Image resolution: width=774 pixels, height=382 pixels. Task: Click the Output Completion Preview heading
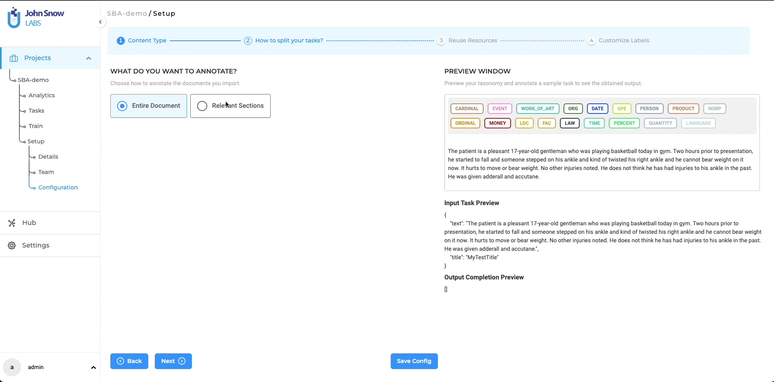484,277
